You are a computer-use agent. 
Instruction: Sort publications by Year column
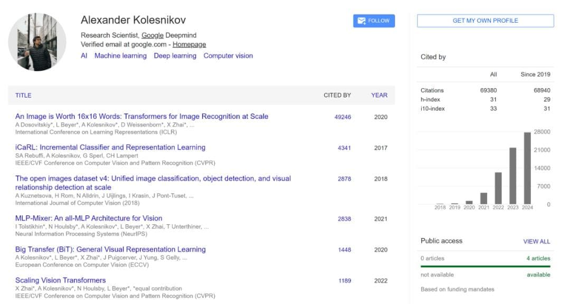pos(379,96)
